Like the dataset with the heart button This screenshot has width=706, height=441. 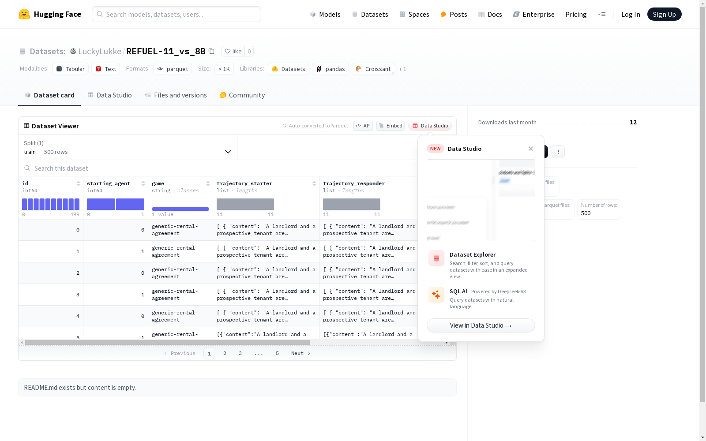pyautogui.click(x=233, y=51)
